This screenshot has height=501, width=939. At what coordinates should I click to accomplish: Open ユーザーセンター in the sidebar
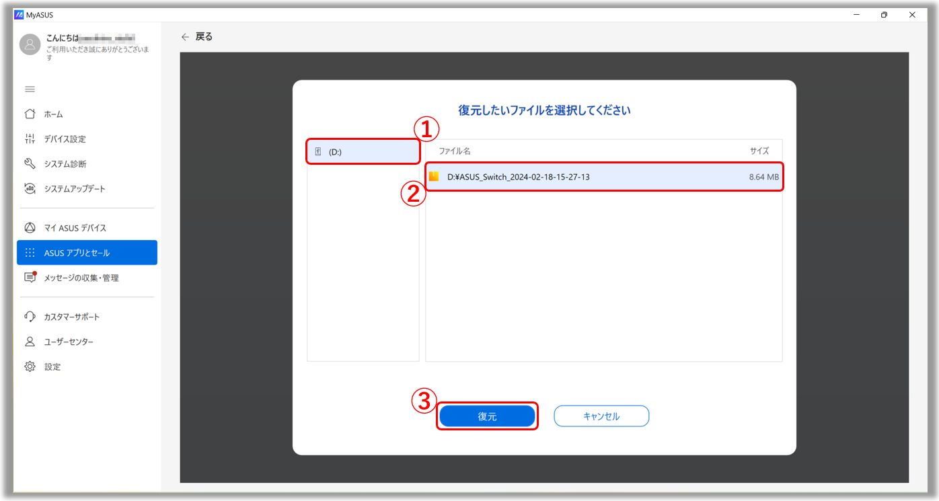coord(87,342)
